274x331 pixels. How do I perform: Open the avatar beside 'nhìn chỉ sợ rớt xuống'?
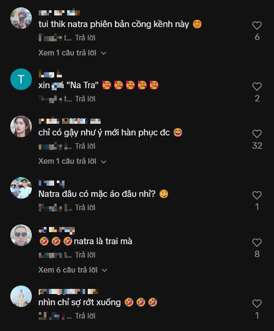21,296
